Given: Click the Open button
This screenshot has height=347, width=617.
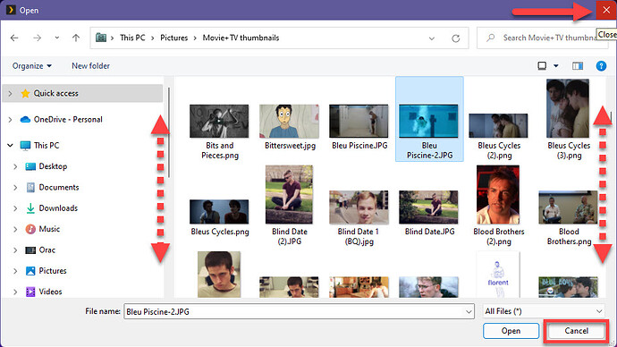Looking at the screenshot, I should coord(511,331).
